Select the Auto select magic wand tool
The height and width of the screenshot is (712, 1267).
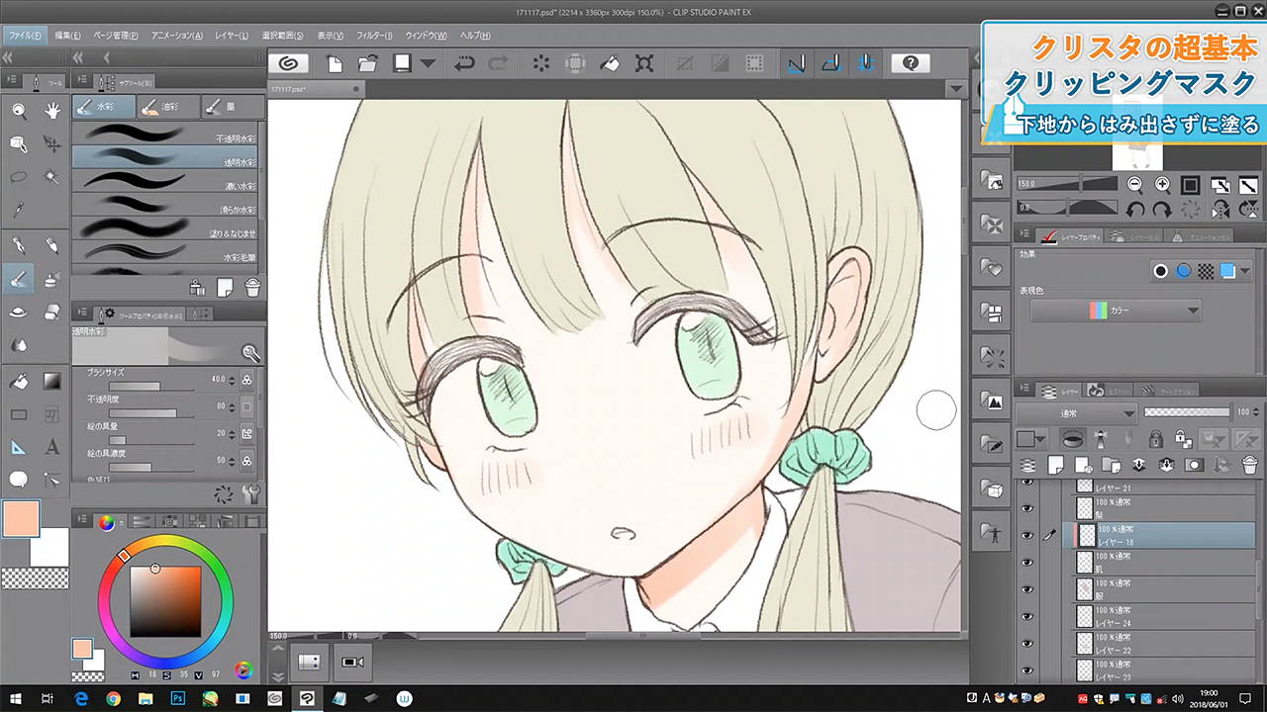pyautogui.click(x=51, y=177)
